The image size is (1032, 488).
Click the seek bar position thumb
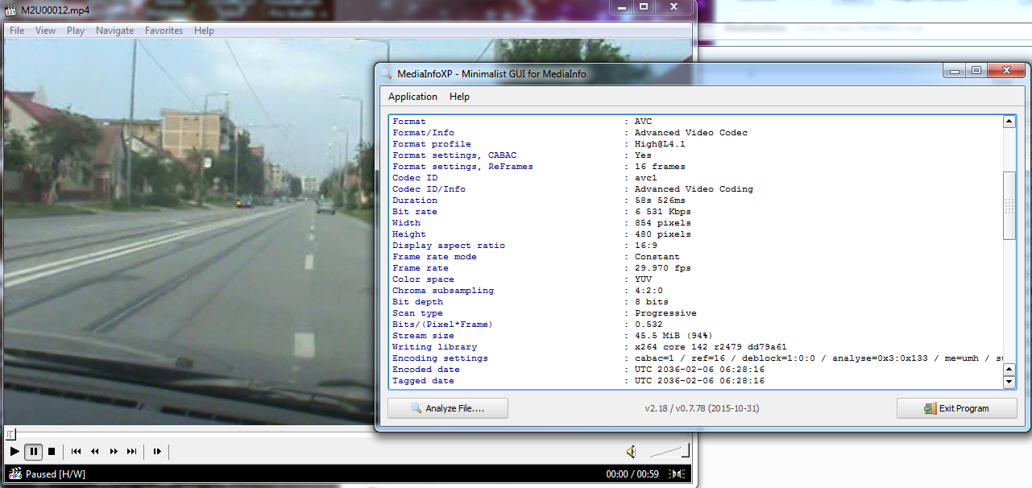click(x=10, y=434)
